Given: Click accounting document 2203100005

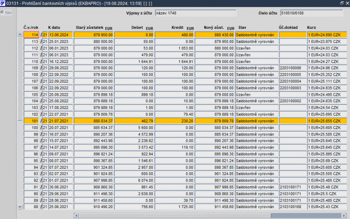Looking at the screenshot, I should click(293, 75).
